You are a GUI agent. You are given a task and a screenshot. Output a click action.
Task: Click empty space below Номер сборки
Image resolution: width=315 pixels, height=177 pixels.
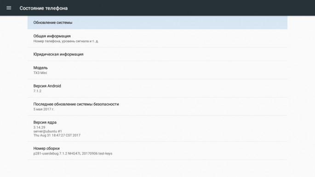tap(157, 168)
